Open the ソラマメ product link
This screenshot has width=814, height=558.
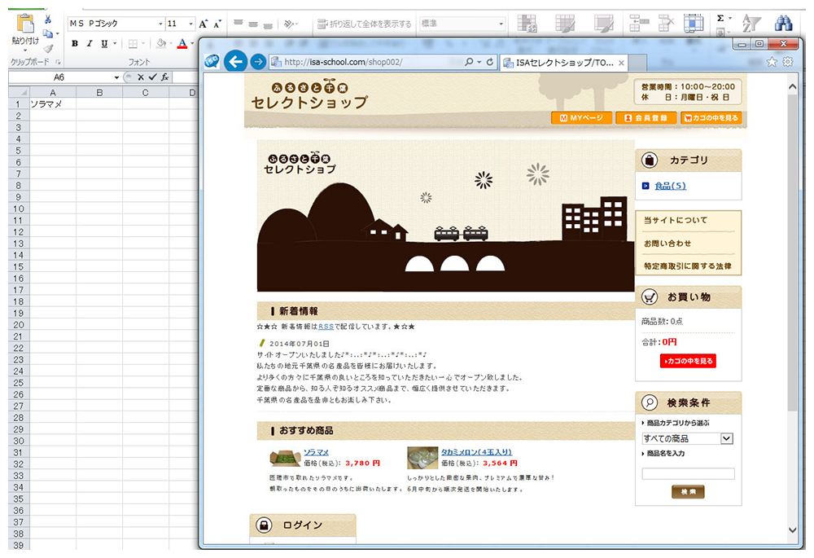pyautogui.click(x=316, y=453)
